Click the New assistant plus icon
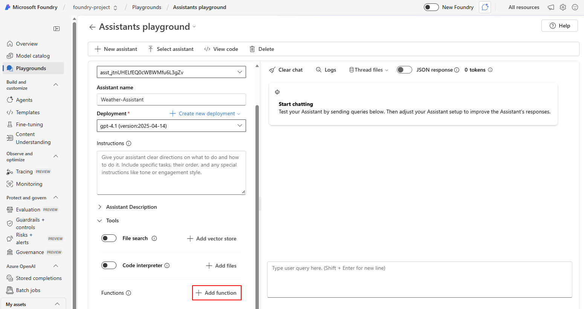 (98, 49)
